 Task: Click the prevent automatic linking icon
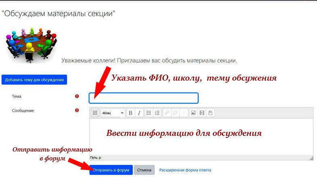(184, 113)
